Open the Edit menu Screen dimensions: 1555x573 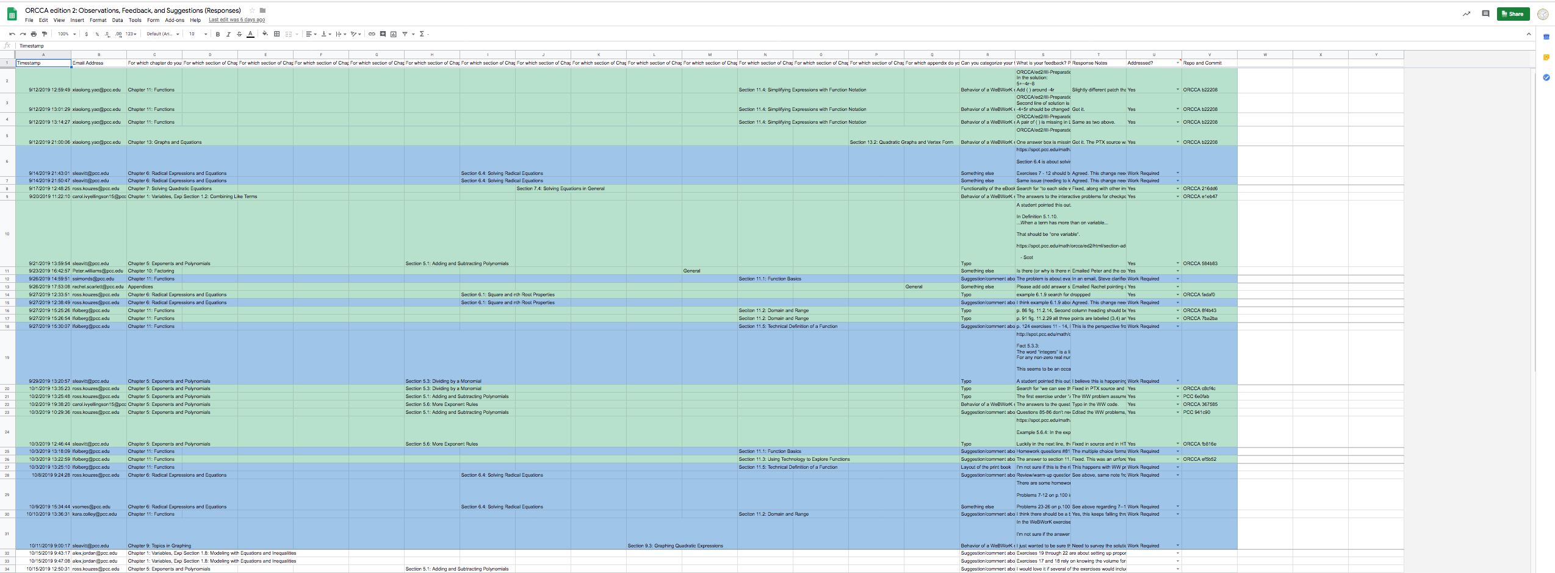[43, 20]
